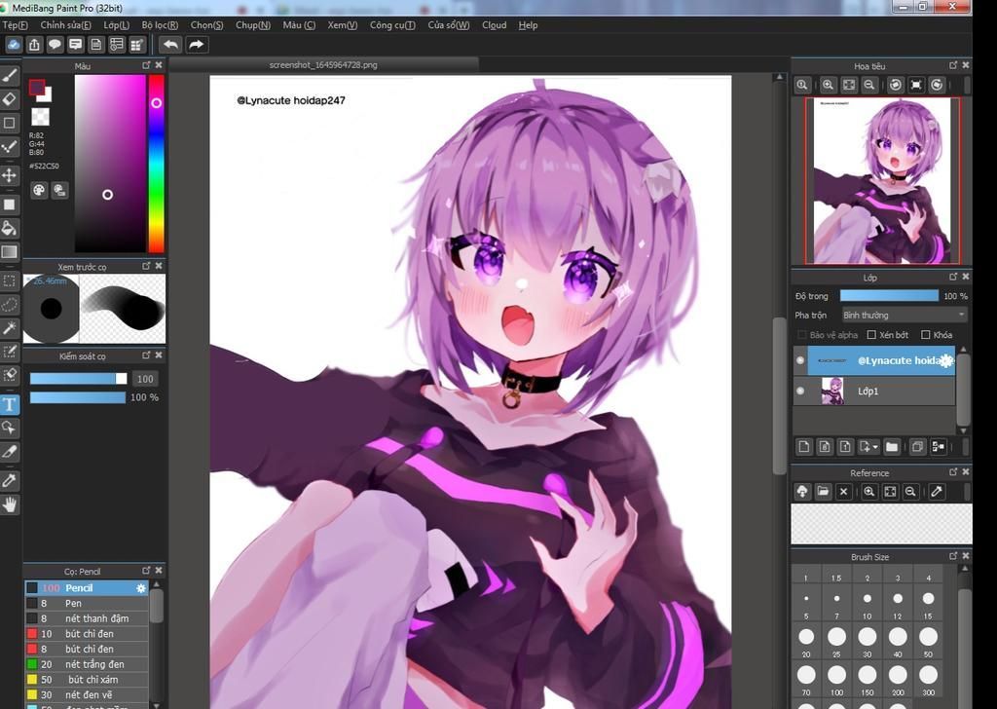Select the Brush tool in left toolbar
Viewport: 997px width, 709px height.
point(10,76)
